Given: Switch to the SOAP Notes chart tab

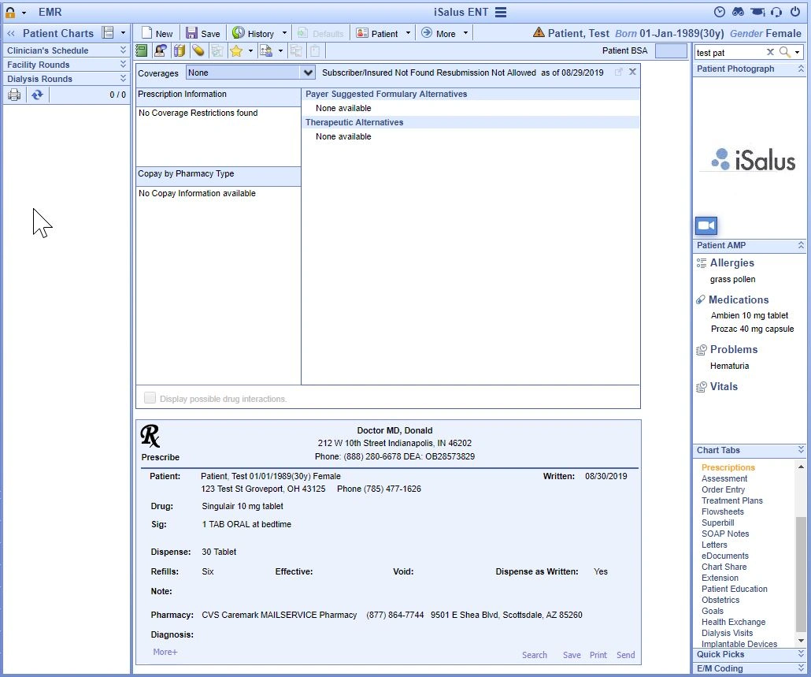Looking at the screenshot, I should 725,534.
